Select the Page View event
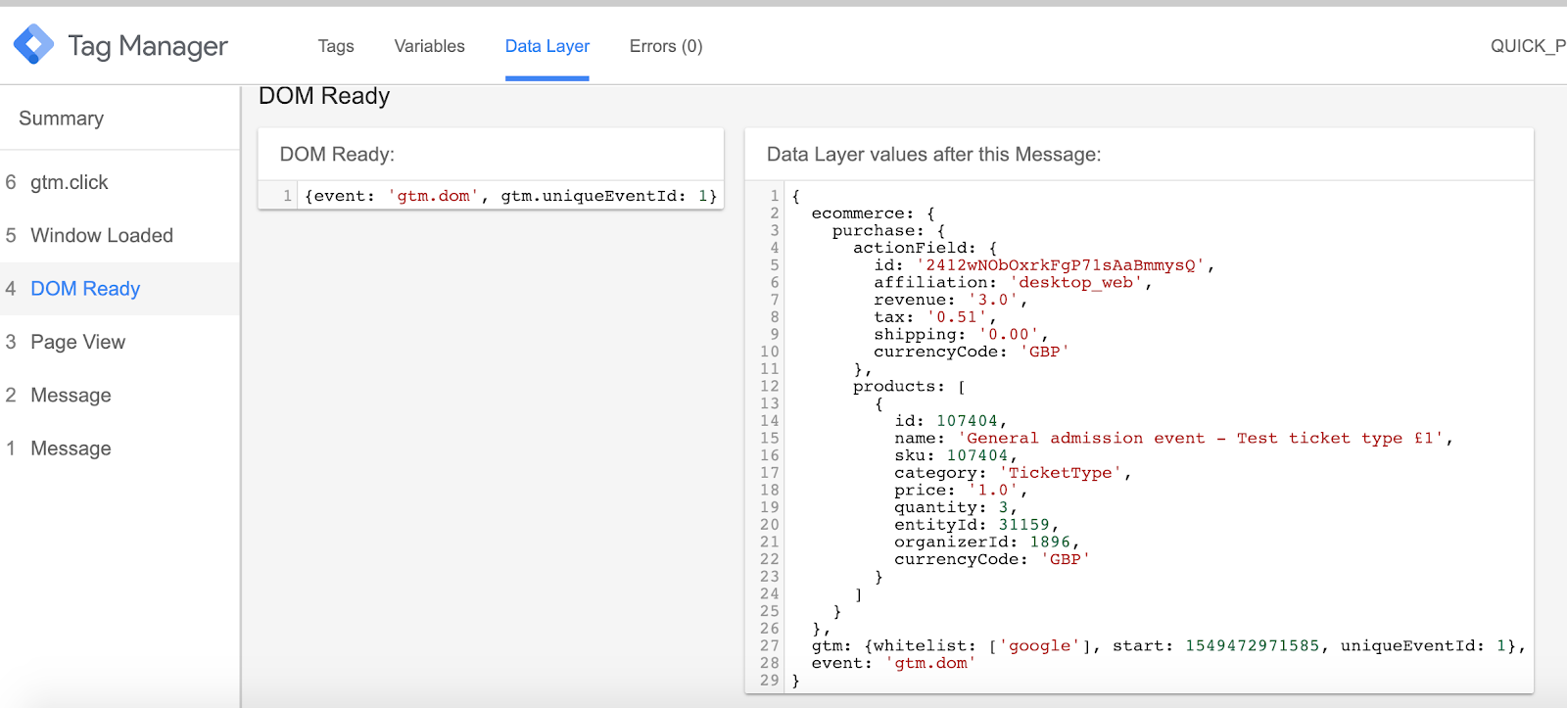The width and height of the screenshot is (1567, 708). [x=119, y=342]
